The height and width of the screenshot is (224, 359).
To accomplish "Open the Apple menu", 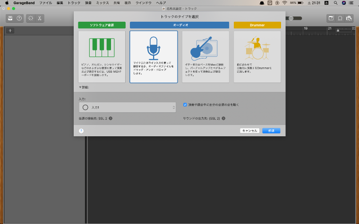I will [x=7, y=3].
